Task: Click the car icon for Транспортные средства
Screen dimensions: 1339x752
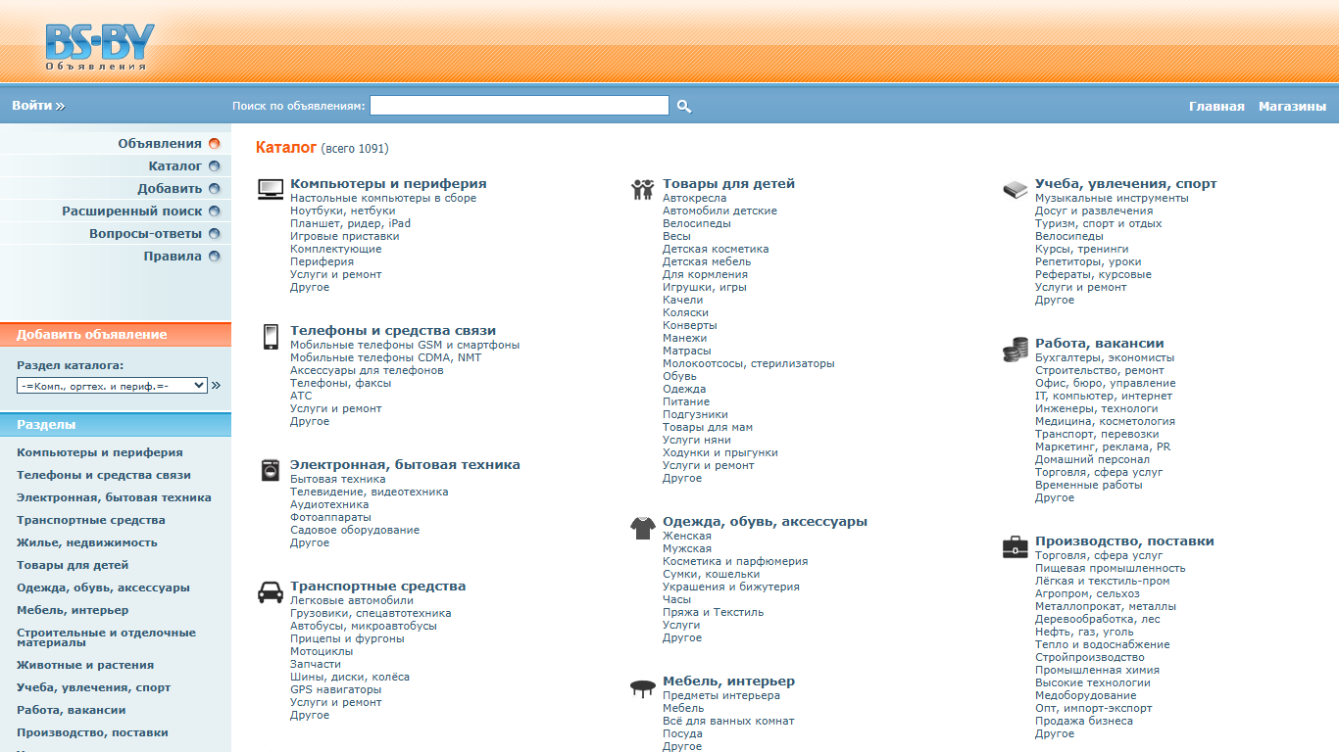Action: pyautogui.click(x=271, y=591)
